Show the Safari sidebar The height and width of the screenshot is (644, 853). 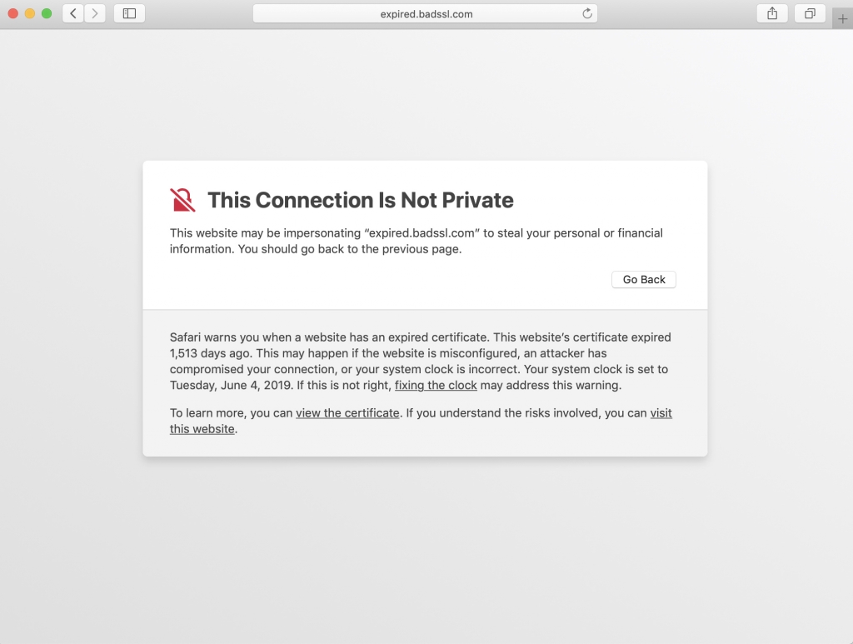tap(129, 13)
